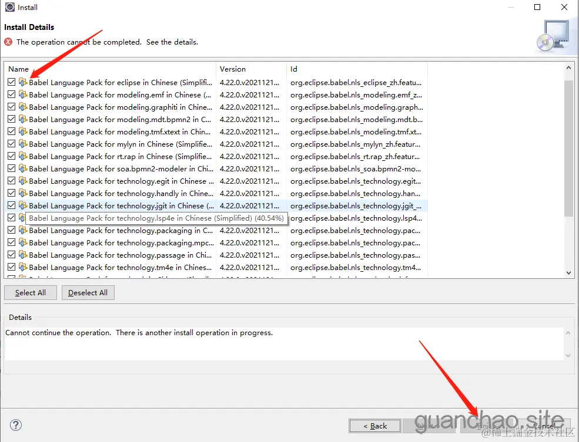579x442 pixels.
Task: Uncheck the technology.tm4e language pack checkbox
Action: 11,267
